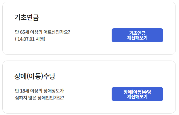Click the number 65세 in the description

tap(24, 32)
